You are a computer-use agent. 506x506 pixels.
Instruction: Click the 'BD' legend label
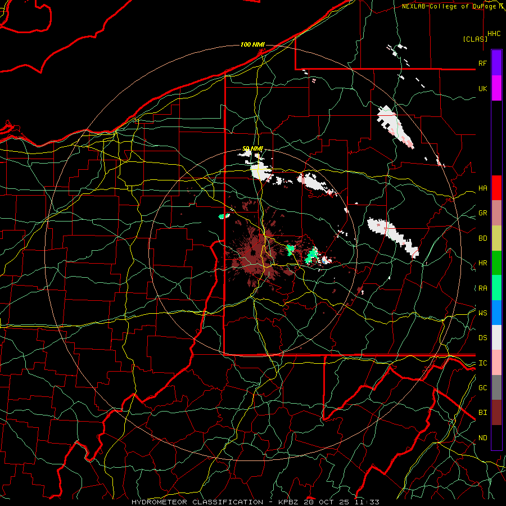(x=482, y=238)
